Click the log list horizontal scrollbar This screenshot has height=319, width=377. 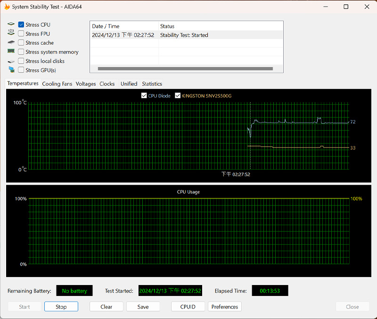185,69
